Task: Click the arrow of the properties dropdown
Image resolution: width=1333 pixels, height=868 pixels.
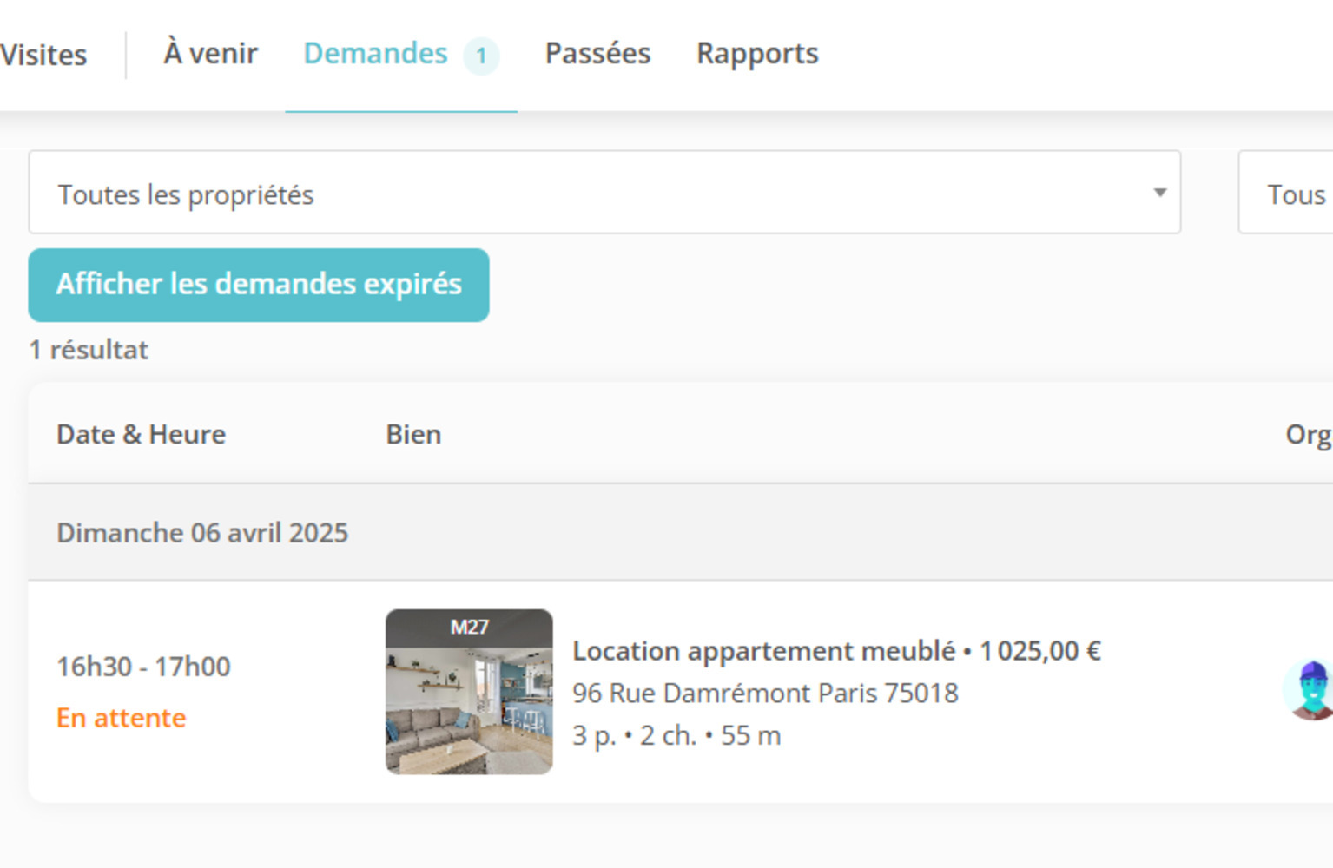Action: (x=1159, y=193)
